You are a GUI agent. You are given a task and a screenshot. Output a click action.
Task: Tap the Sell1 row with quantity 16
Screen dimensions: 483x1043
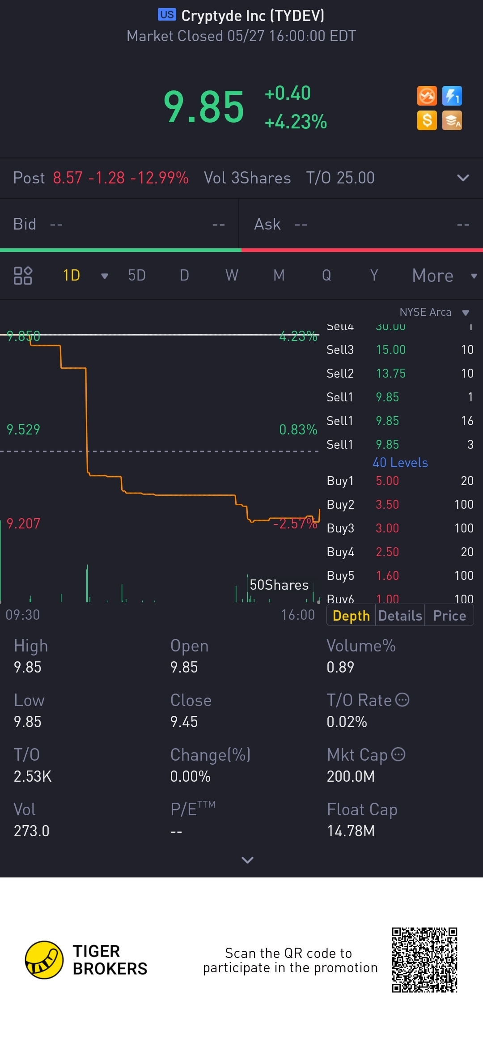click(x=400, y=421)
